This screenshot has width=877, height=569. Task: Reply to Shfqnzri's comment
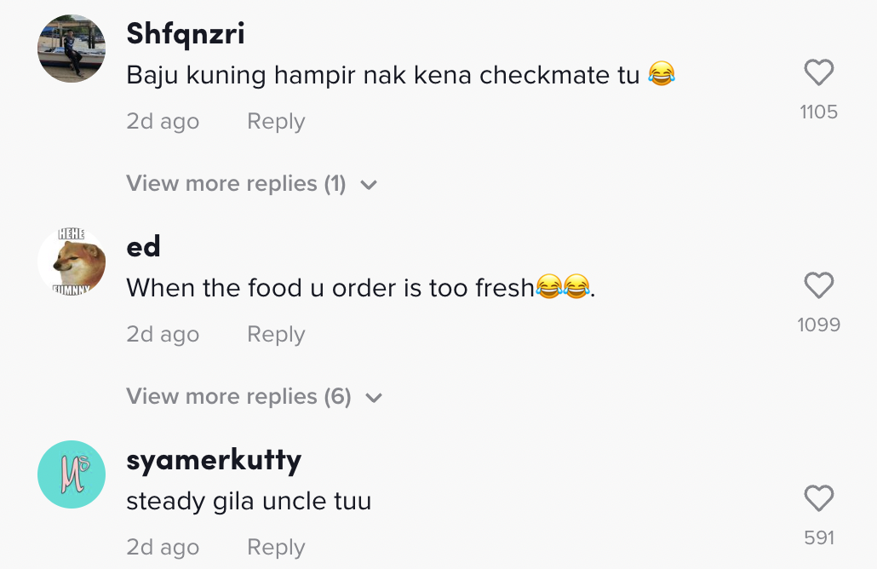coord(275,122)
